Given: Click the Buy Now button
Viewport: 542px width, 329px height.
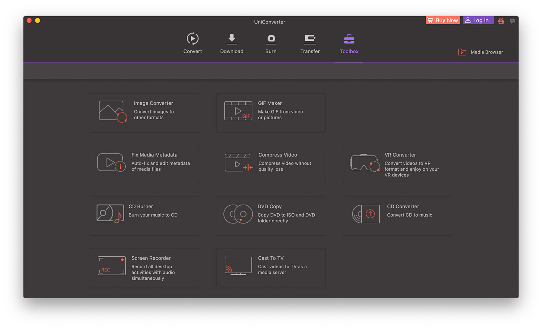Looking at the screenshot, I should tap(443, 20).
